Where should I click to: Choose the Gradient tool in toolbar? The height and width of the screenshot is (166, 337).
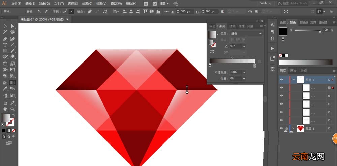point(13,82)
